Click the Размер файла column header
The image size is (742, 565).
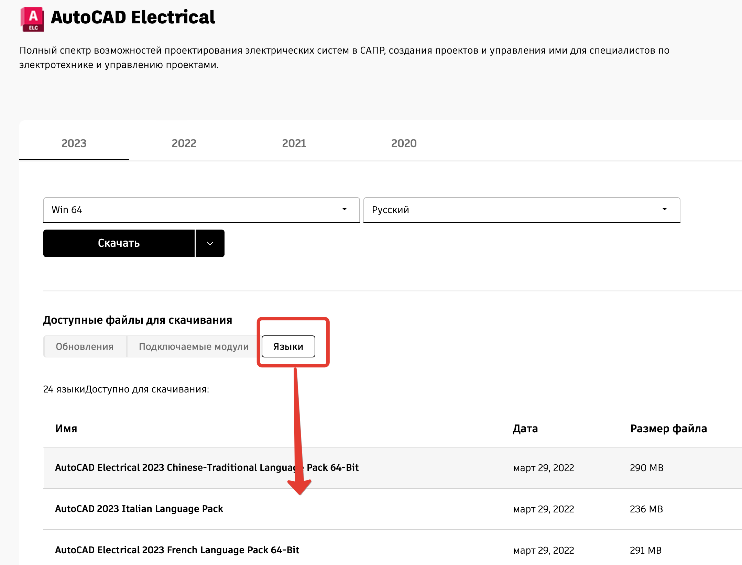tap(668, 429)
